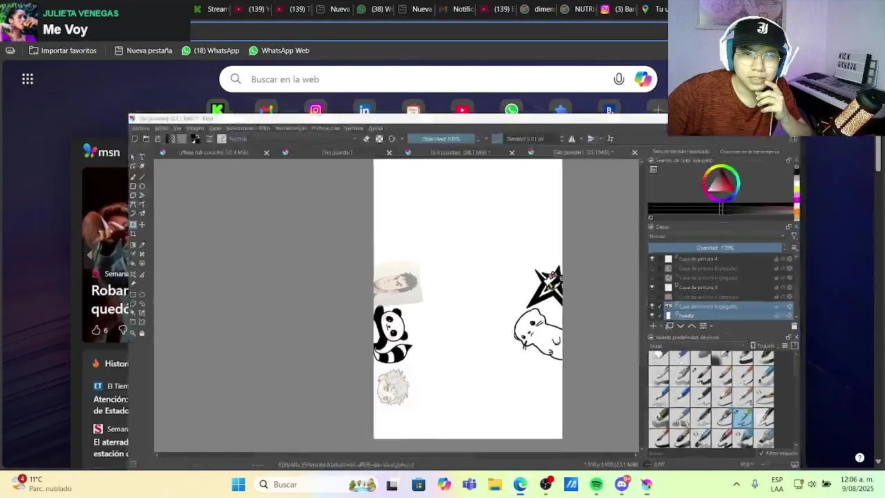Expand the vertical mirror options arrow
The width and height of the screenshot is (885, 498).
[601, 138]
